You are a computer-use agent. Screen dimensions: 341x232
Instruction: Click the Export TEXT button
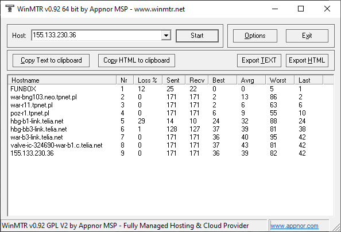click(x=259, y=60)
